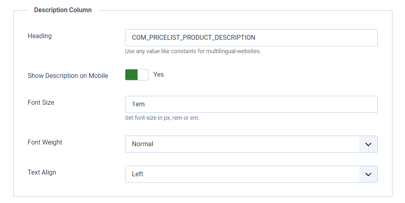Click the Description Column section legend
Screen dimensions: 405x203
tap(63, 10)
